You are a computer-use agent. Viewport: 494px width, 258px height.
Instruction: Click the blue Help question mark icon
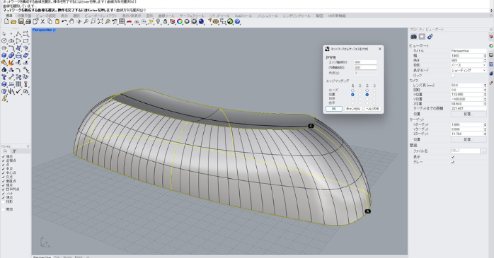coord(237,22)
